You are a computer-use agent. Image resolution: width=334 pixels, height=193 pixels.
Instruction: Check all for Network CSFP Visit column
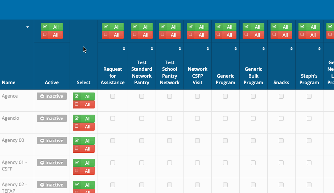[197, 27]
